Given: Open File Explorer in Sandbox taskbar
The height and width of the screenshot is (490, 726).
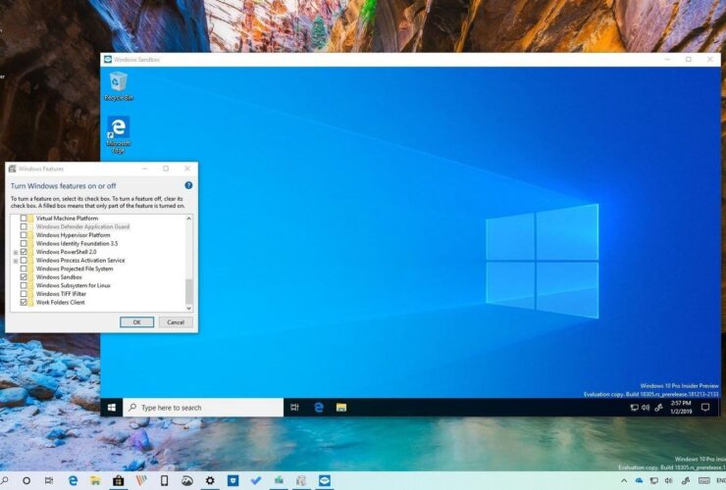Looking at the screenshot, I should coord(341,407).
